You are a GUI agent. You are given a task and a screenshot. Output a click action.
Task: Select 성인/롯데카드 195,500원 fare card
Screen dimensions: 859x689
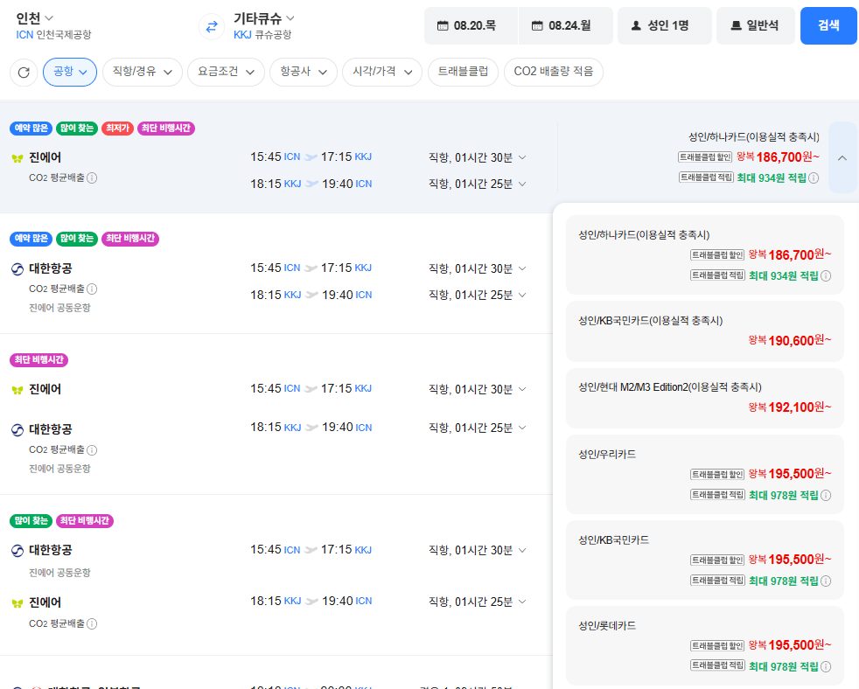(x=705, y=646)
